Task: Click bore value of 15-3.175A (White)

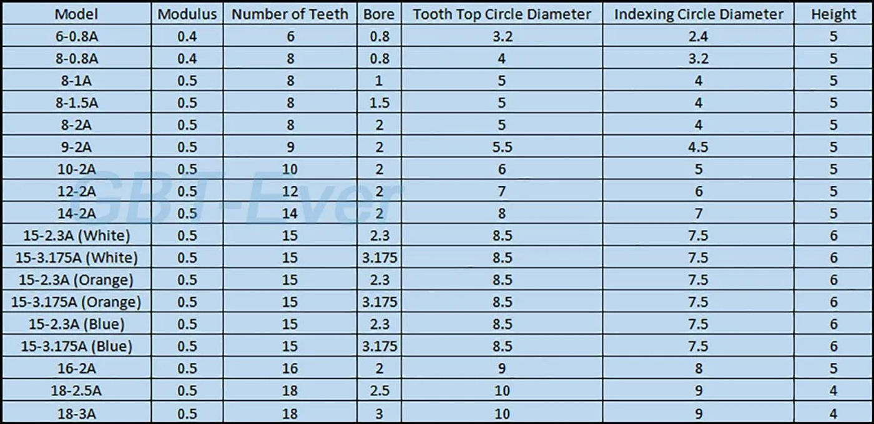Action: (x=379, y=258)
